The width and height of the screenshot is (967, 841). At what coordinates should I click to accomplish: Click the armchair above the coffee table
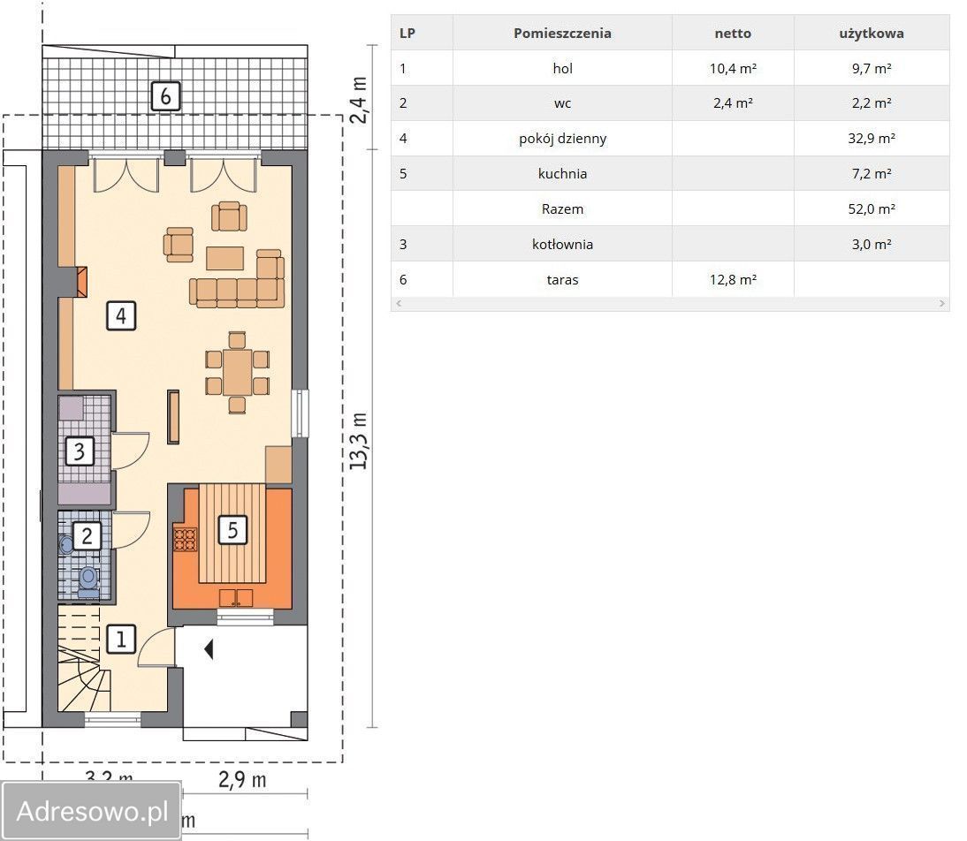point(230,216)
